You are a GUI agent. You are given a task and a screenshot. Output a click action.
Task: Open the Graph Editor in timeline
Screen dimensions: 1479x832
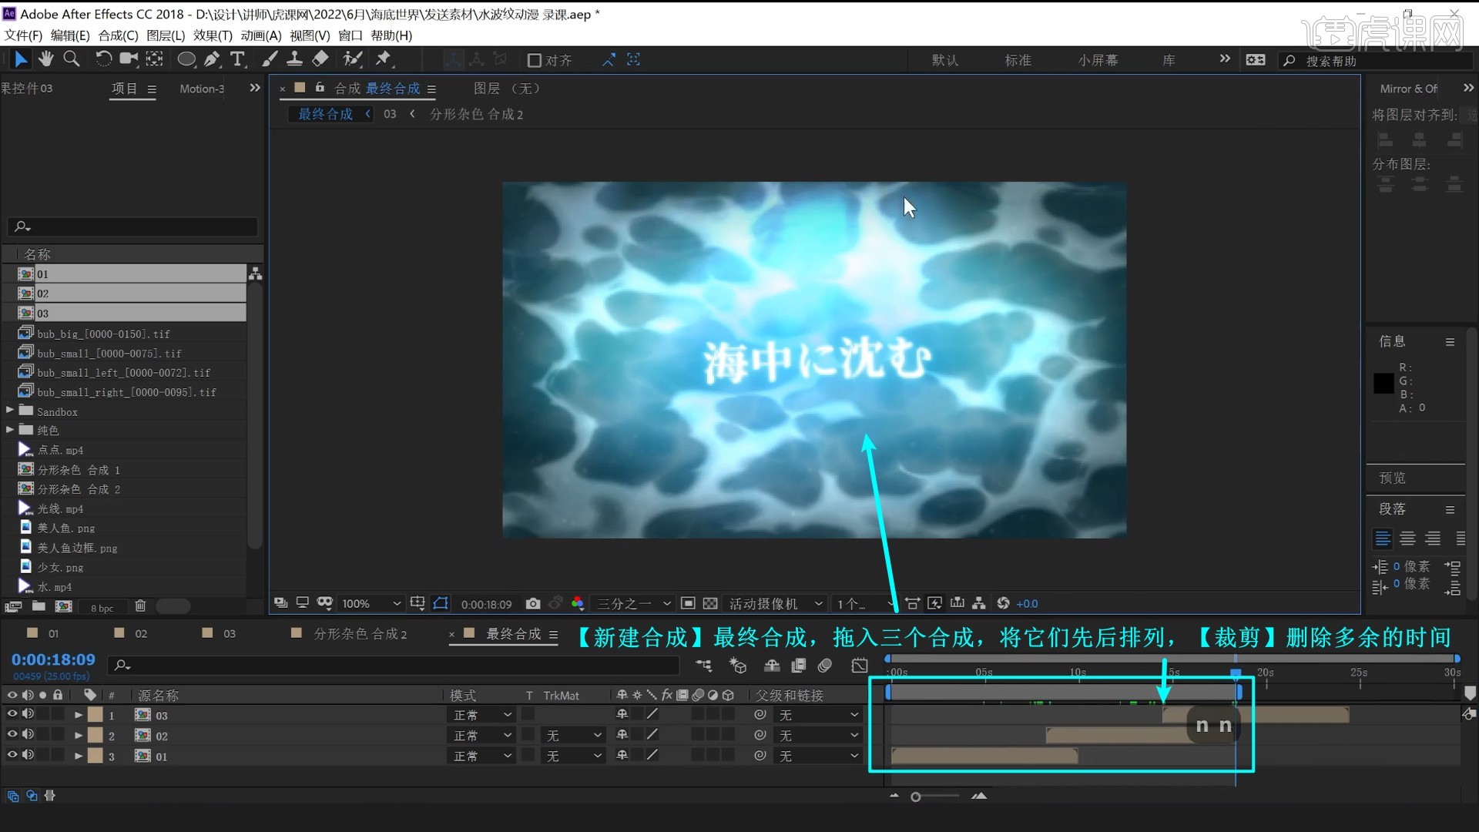click(x=860, y=665)
